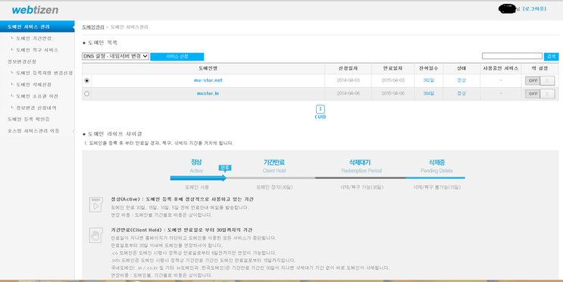Image resolution: width=563 pixels, height=282 pixels.
Task: Click the 로그아웃 link
Action: (x=534, y=8)
